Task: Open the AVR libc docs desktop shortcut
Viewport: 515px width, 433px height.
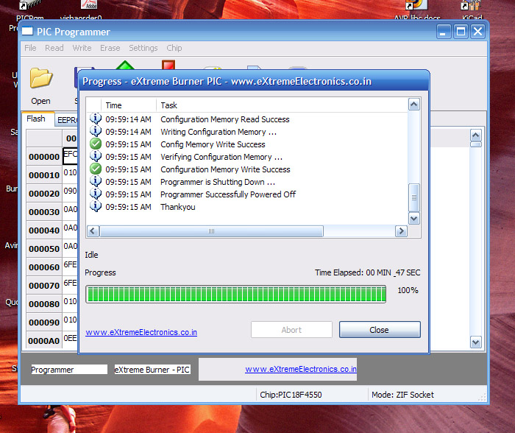Action: tap(417, 10)
